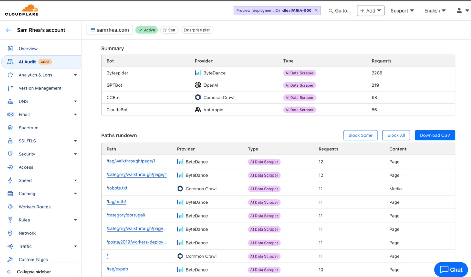471x277 pixels.
Task: Click the Cloudflare logo
Action: 22,10
